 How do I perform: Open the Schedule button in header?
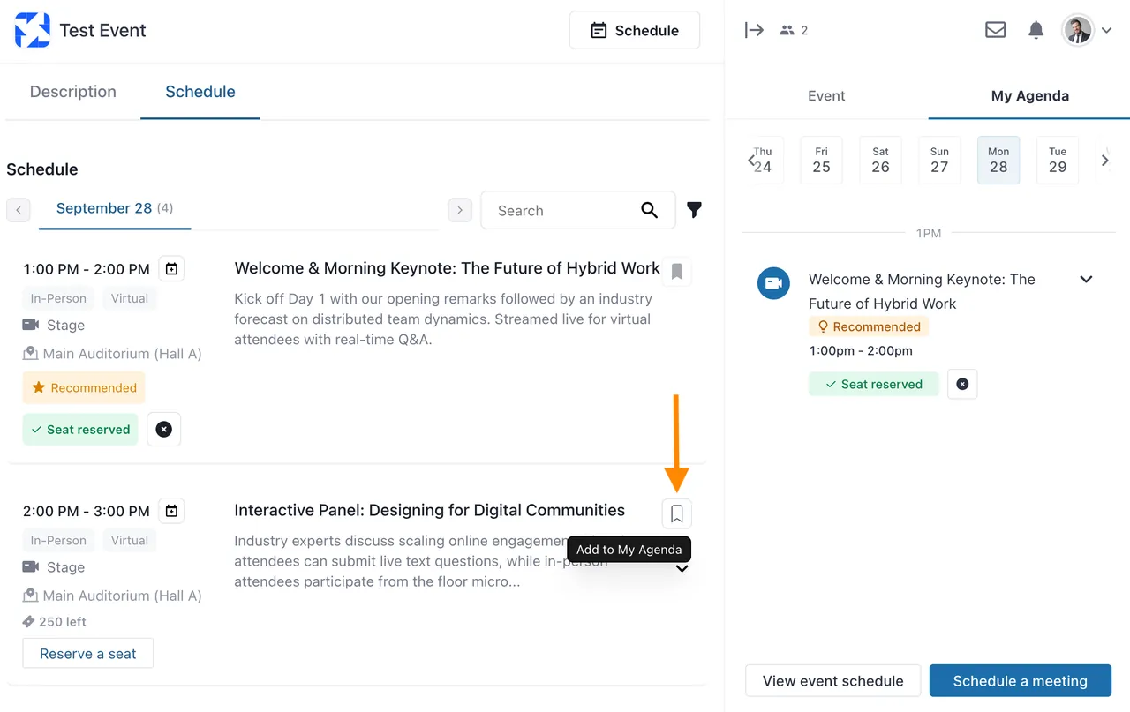coord(635,30)
